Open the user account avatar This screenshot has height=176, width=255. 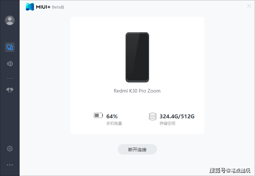(10, 21)
